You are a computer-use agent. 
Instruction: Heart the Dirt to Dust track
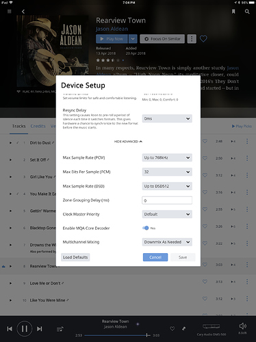[205, 141]
